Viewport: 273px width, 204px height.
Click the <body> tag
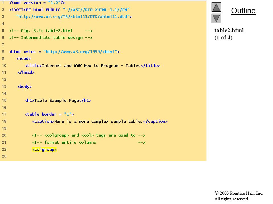tap(25, 86)
